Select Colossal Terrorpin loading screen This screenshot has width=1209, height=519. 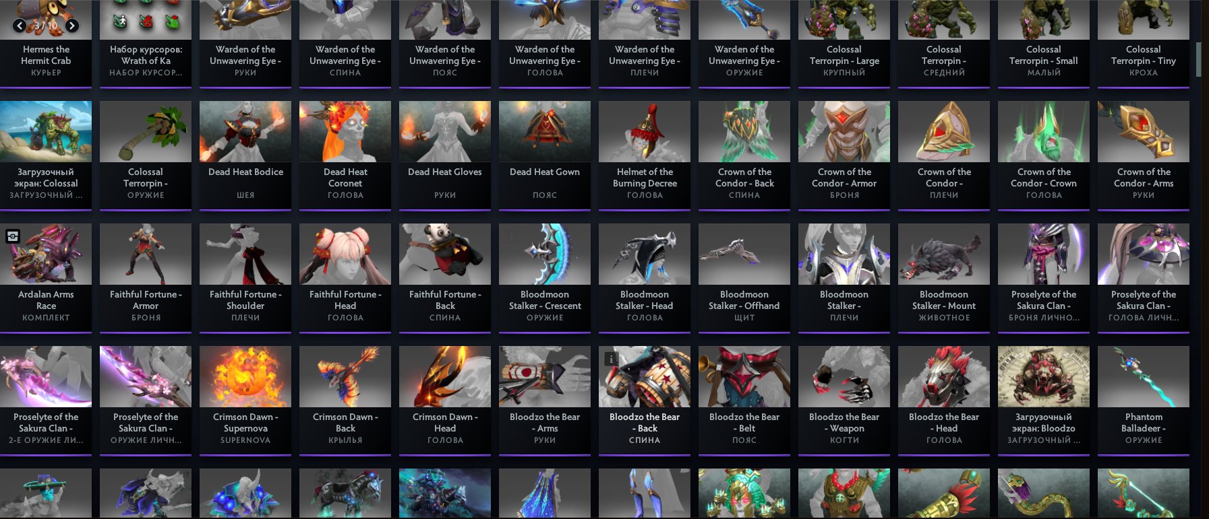point(46,155)
